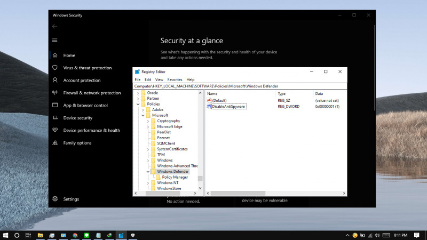The width and height of the screenshot is (427, 240).
Task: Click the Registry Editor title bar icon
Action: point(137,72)
